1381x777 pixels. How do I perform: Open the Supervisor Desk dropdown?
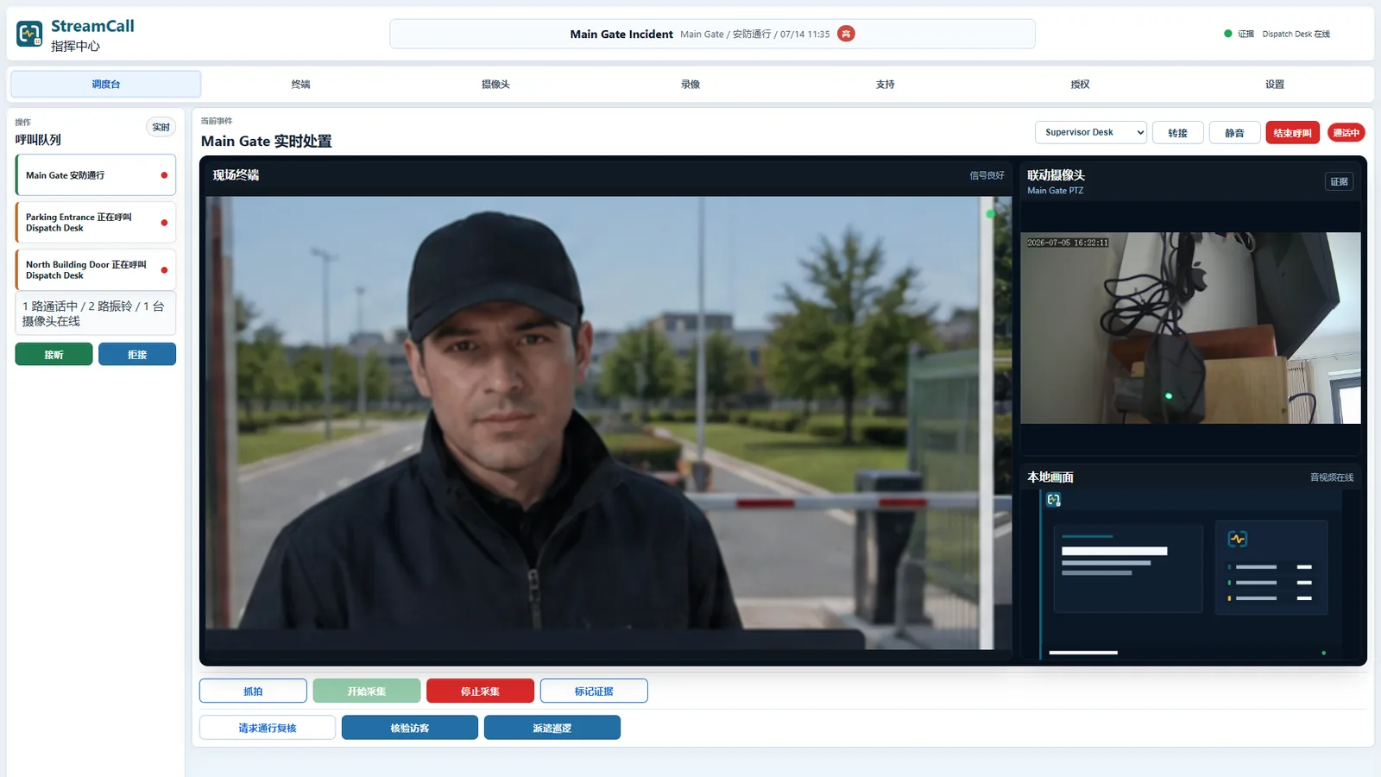click(1091, 132)
